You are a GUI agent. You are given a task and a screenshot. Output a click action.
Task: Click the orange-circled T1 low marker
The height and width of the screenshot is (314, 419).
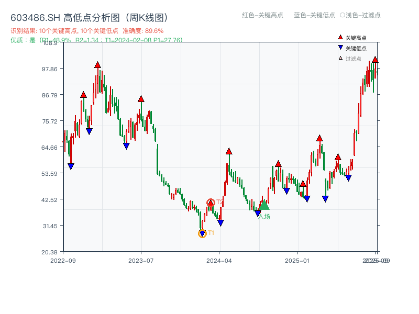coord(202,233)
